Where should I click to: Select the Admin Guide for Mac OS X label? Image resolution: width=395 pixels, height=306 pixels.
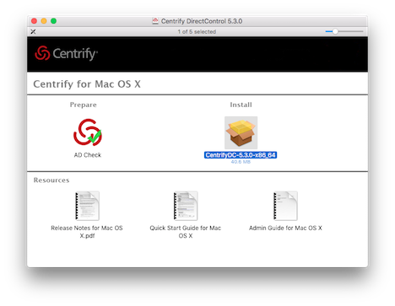point(285,228)
